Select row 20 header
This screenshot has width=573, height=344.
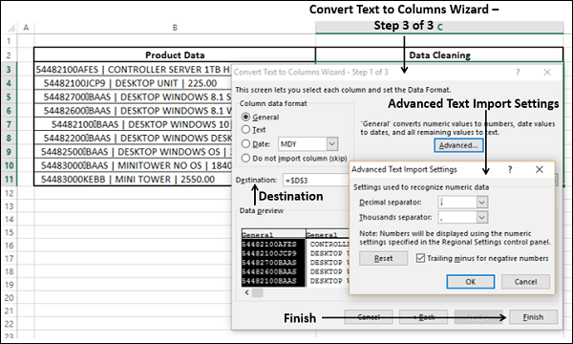(9, 297)
